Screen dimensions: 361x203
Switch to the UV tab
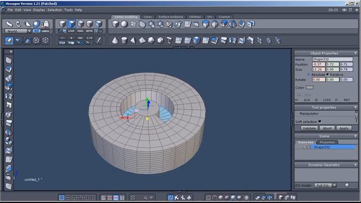[209, 17]
